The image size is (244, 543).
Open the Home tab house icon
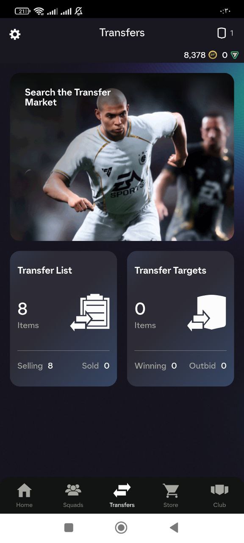coord(24,491)
